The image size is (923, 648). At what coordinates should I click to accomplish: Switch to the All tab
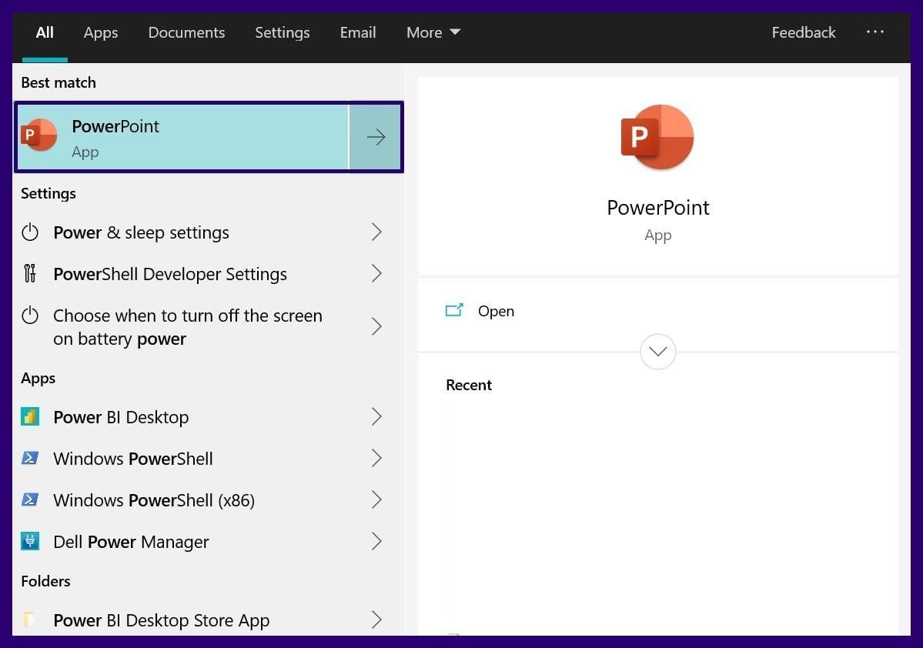point(45,32)
